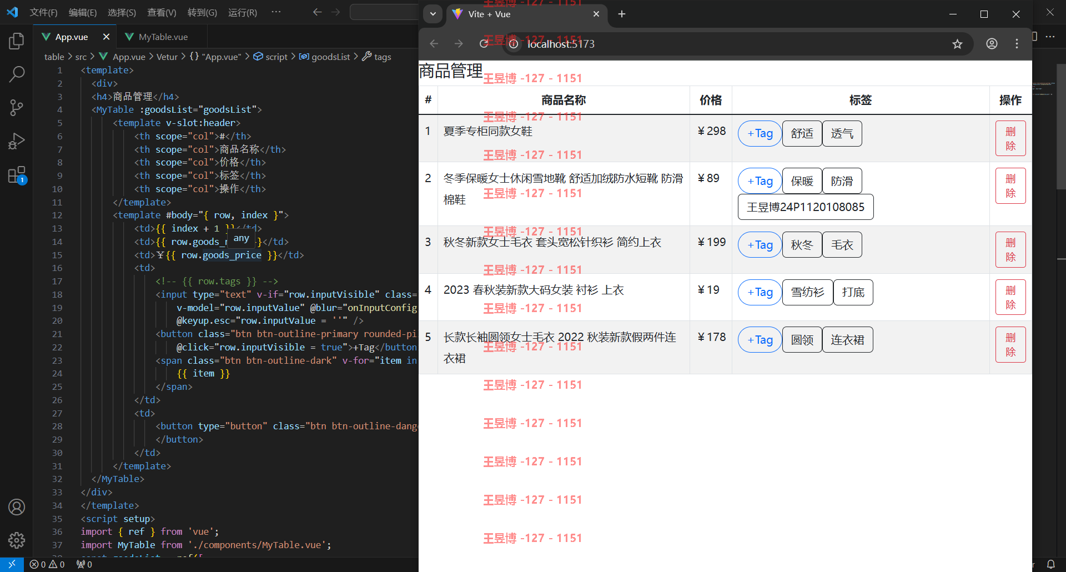
Task: Click the VS Code command center search box
Action: click(384, 12)
